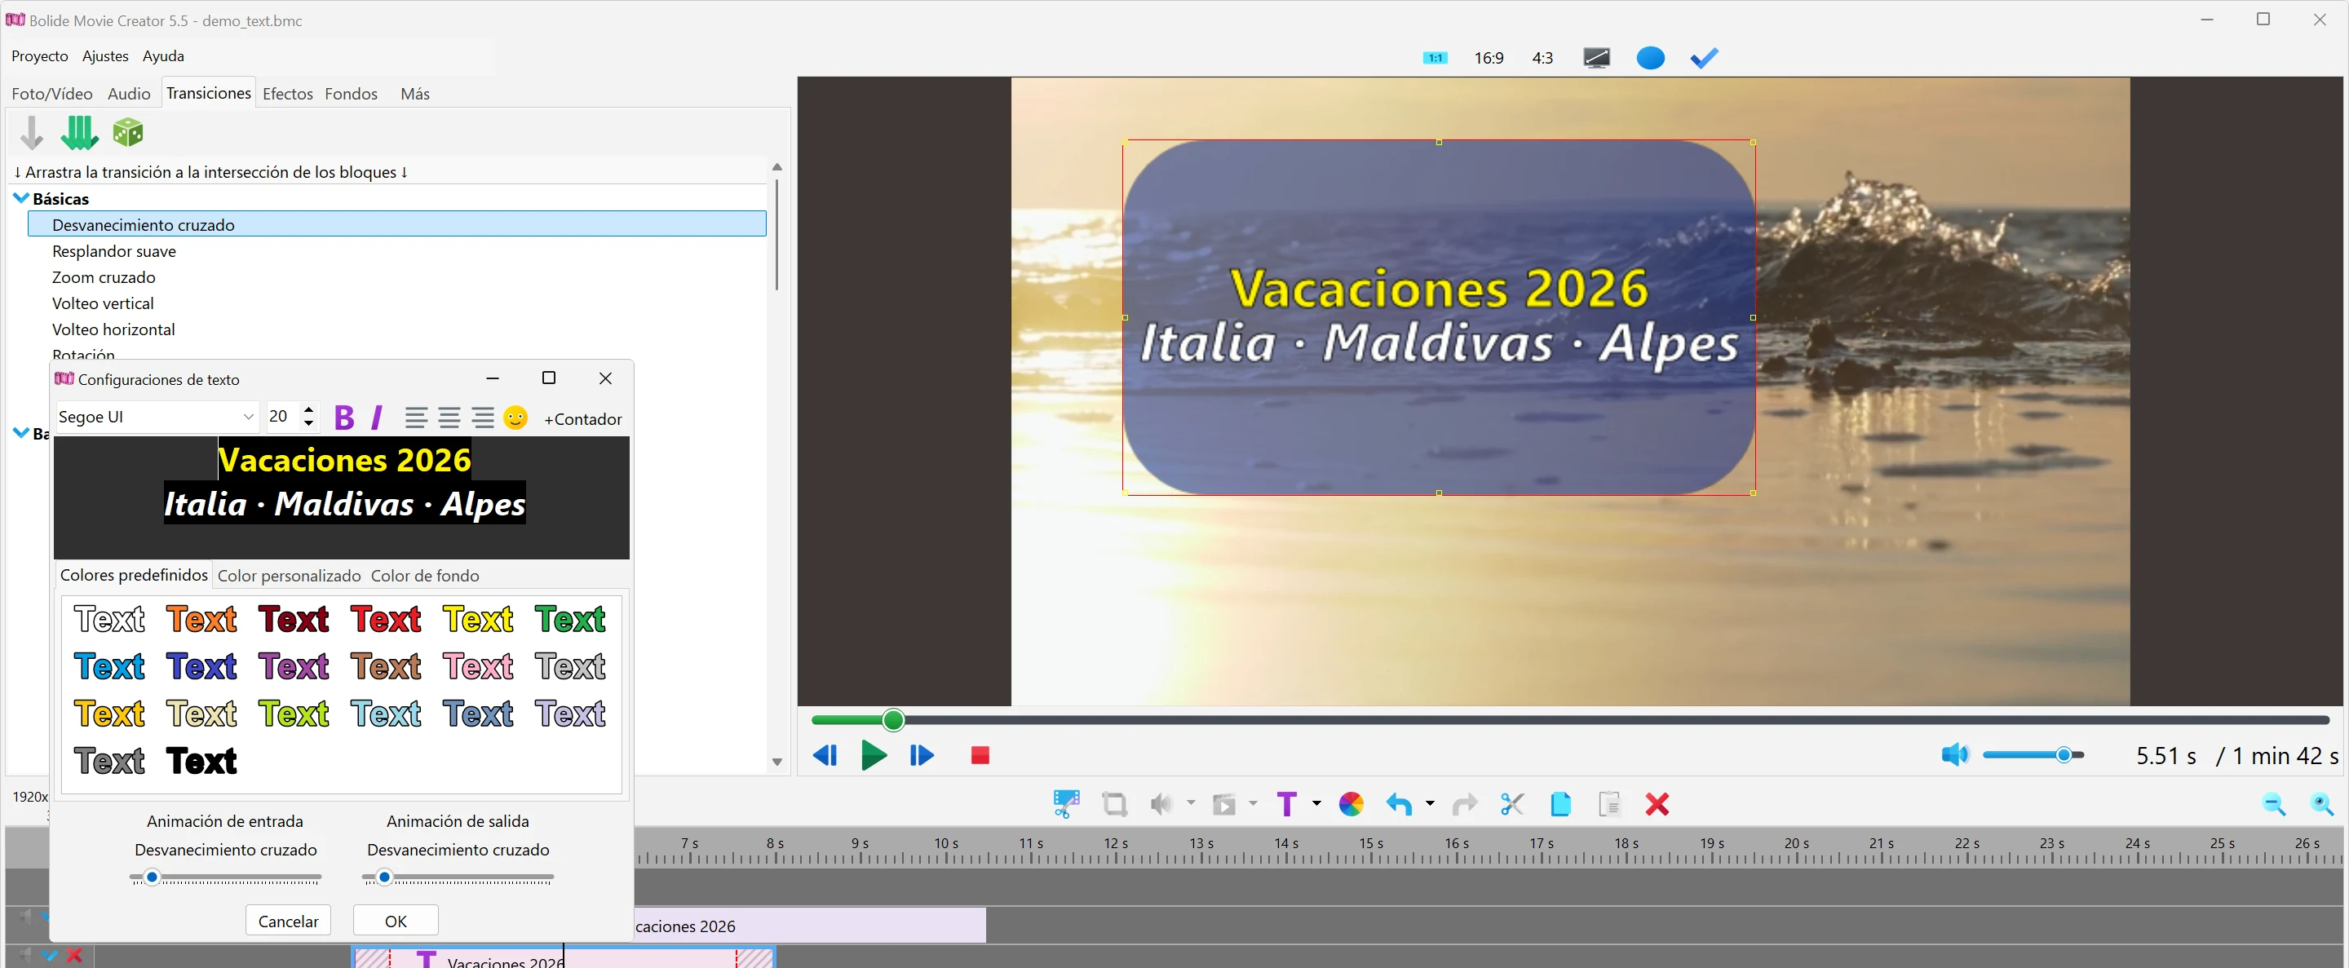Paste the clipboard block
This screenshot has height=968, width=2349.
[x=1609, y=804]
